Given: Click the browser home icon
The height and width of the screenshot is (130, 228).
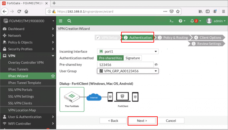Looking at the screenshot, I should coord(26,11).
